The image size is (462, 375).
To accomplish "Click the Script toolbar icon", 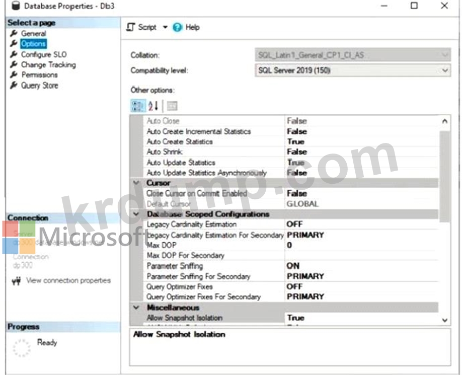I will [131, 28].
